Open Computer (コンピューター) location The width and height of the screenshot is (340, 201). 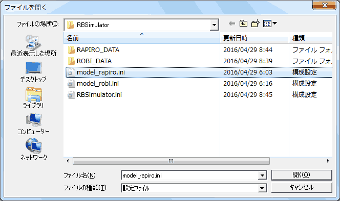click(33, 124)
